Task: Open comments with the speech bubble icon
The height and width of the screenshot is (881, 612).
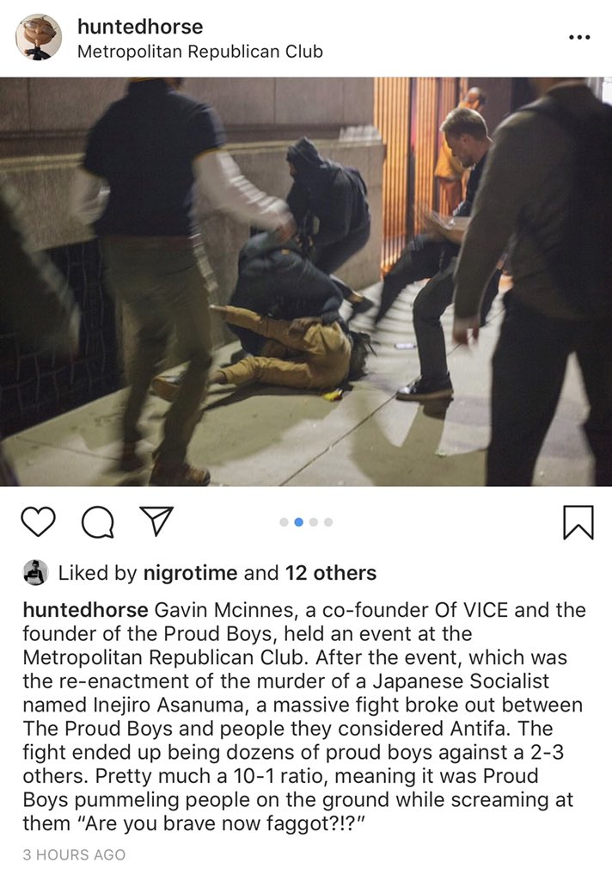Action: (x=98, y=522)
